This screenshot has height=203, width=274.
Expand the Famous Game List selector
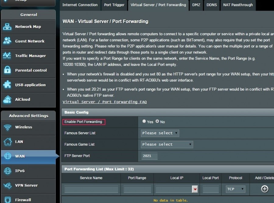167,144
